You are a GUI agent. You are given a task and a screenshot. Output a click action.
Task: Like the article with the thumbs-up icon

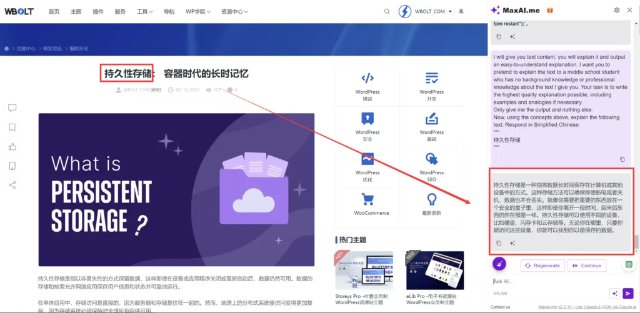click(x=12, y=146)
